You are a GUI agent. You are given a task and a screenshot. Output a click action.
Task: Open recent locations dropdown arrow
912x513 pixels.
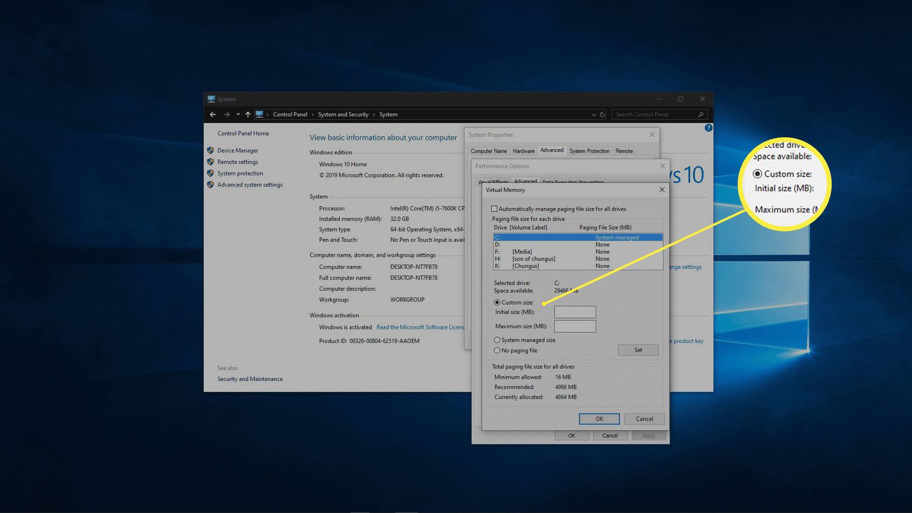238,114
